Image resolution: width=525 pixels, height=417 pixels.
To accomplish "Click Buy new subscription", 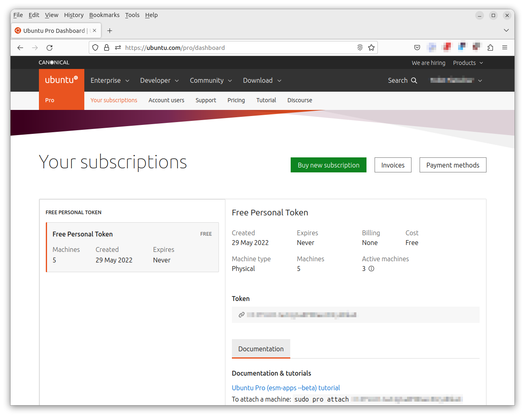I will pos(328,165).
